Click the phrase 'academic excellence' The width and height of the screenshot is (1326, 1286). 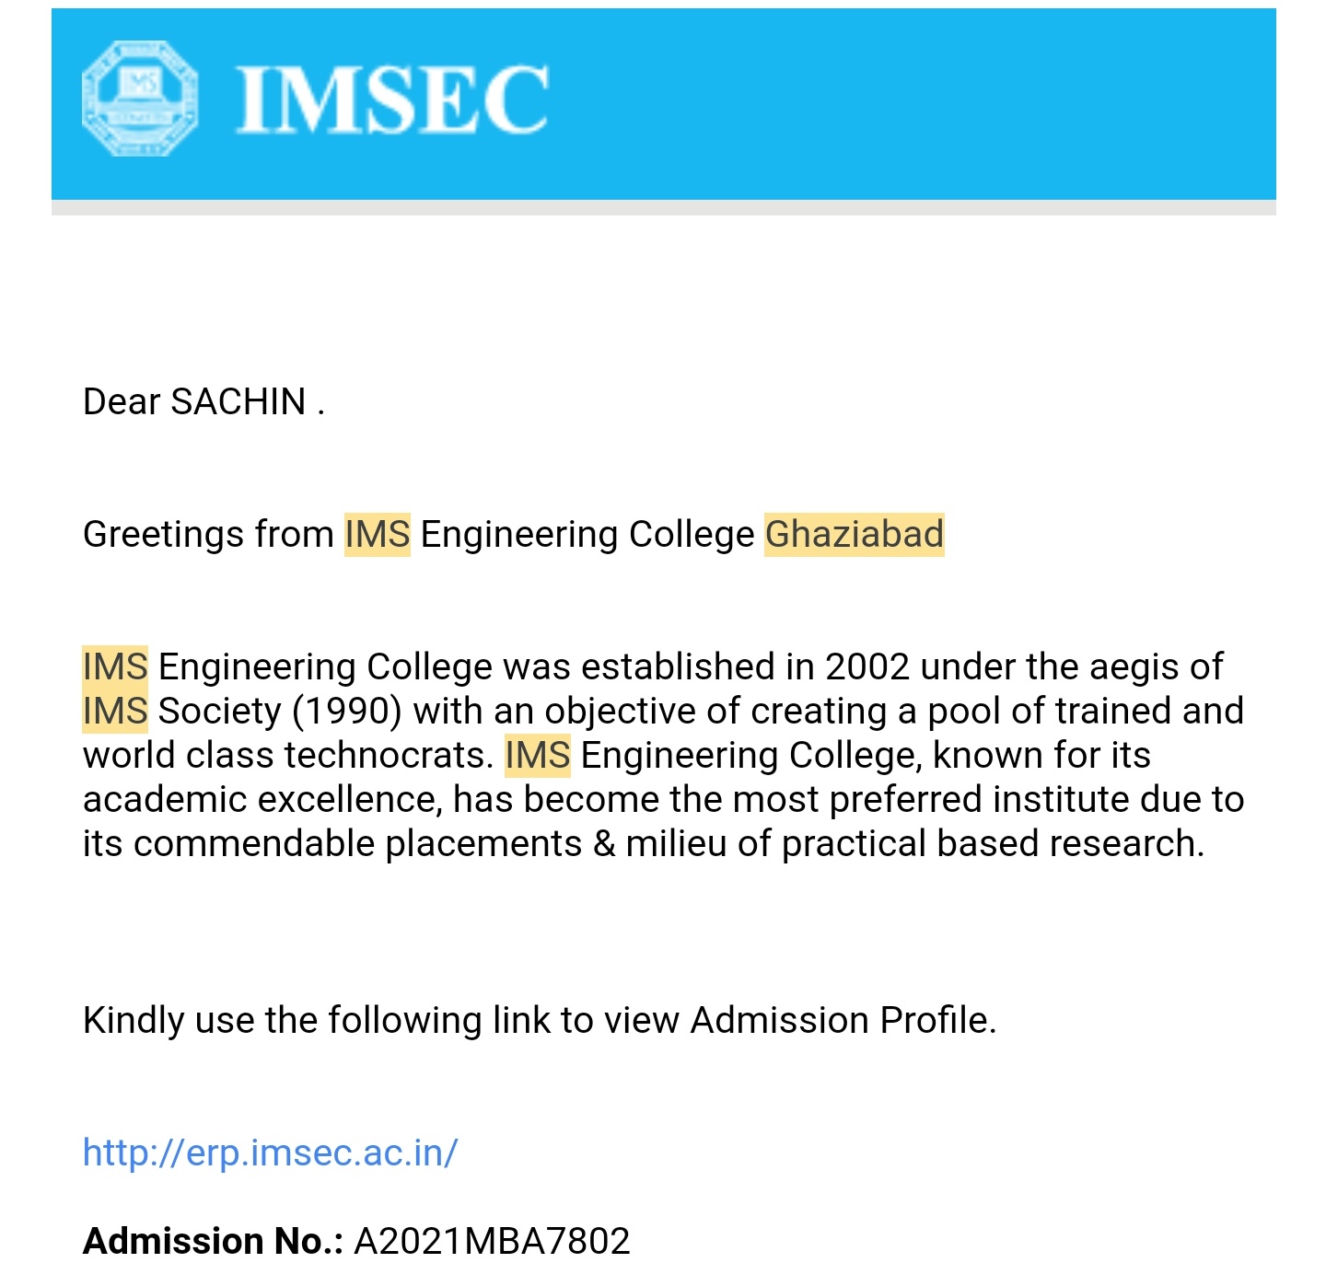262,799
